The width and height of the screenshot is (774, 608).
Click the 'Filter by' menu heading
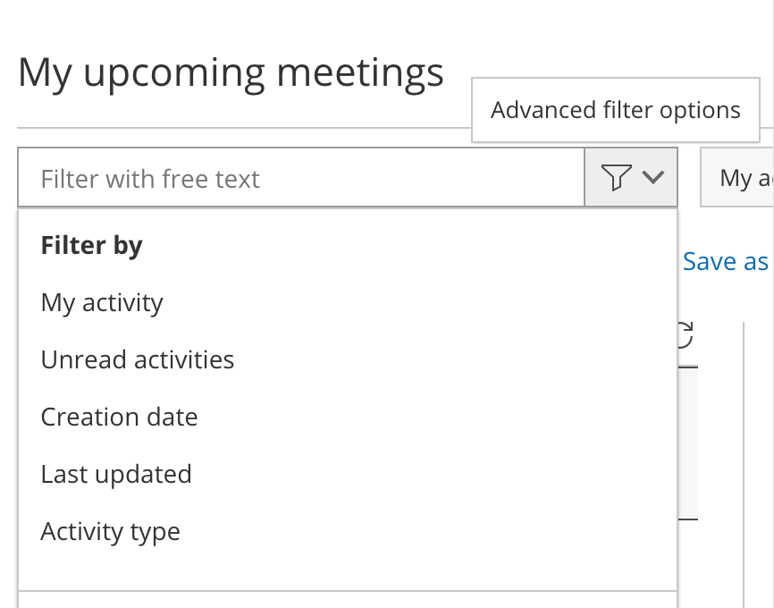pyautogui.click(x=91, y=245)
